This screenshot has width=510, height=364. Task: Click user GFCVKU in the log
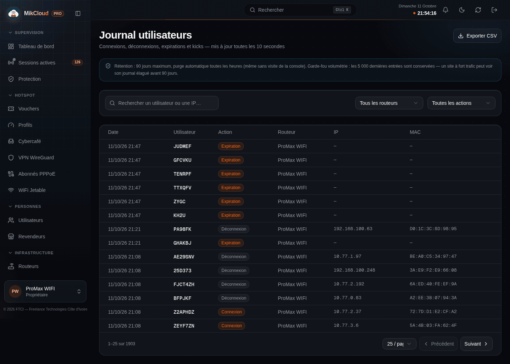182,160
